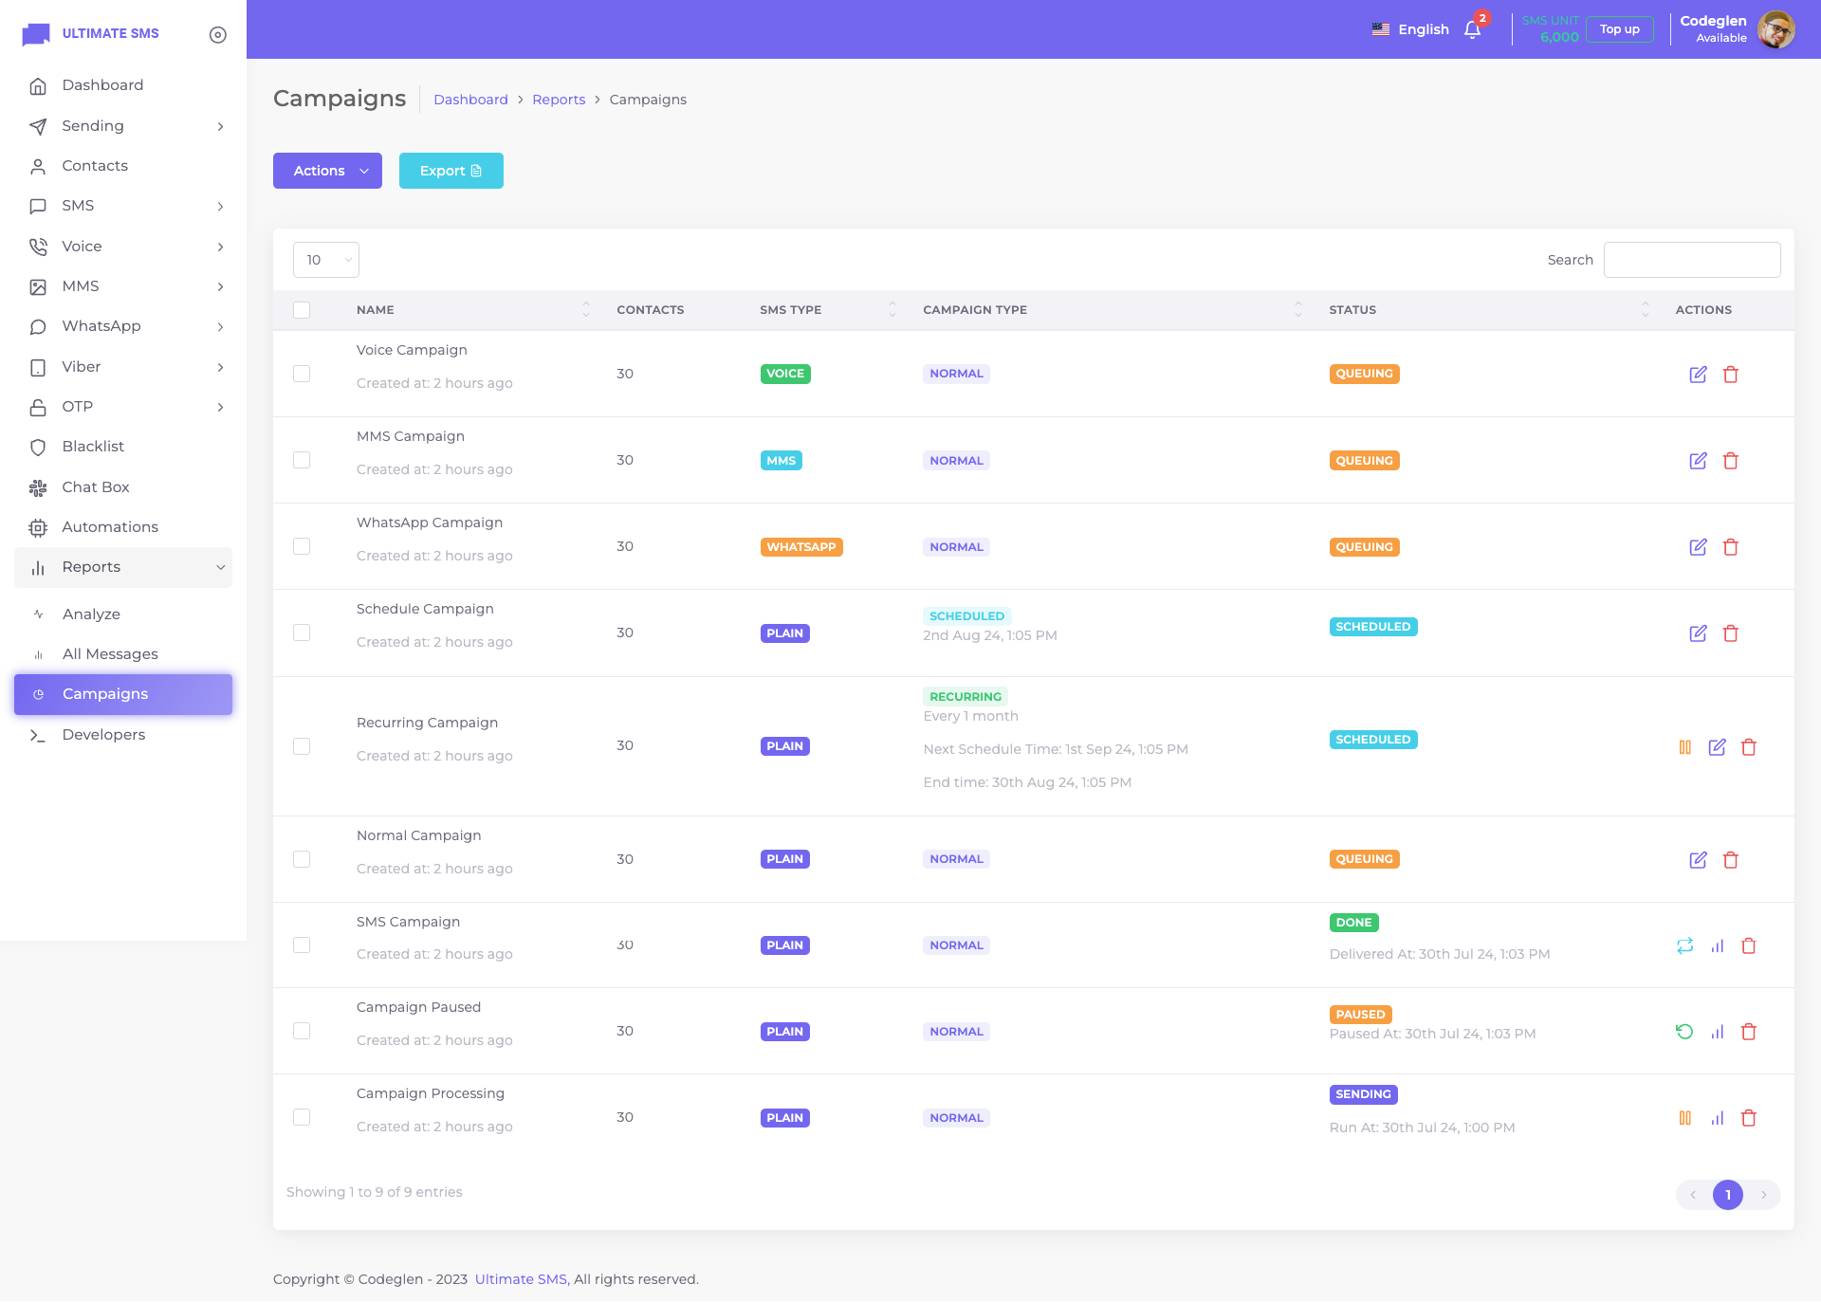Check the select-all header checkbox
The width and height of the screenshot is (1821, 1302).
click(x=302, y=310)
